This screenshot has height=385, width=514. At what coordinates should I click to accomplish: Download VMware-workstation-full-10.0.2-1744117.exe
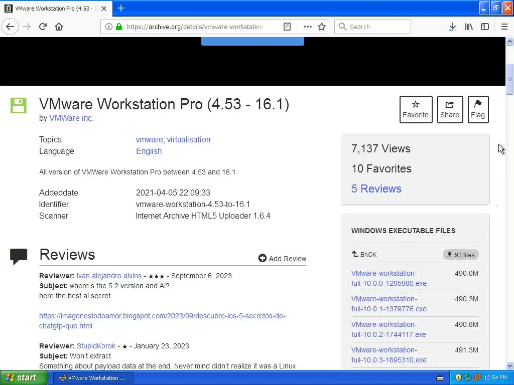(389, 329)
